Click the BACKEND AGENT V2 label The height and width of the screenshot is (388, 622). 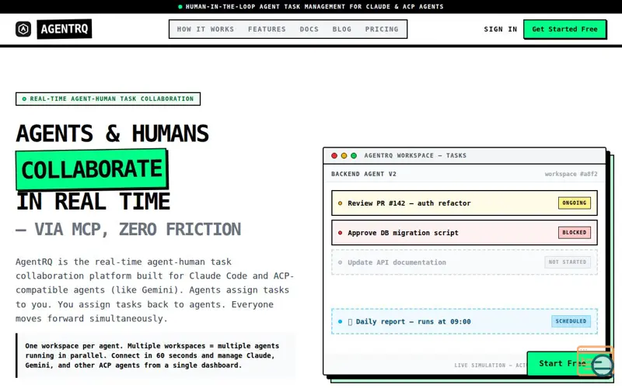tap(364, 174)
